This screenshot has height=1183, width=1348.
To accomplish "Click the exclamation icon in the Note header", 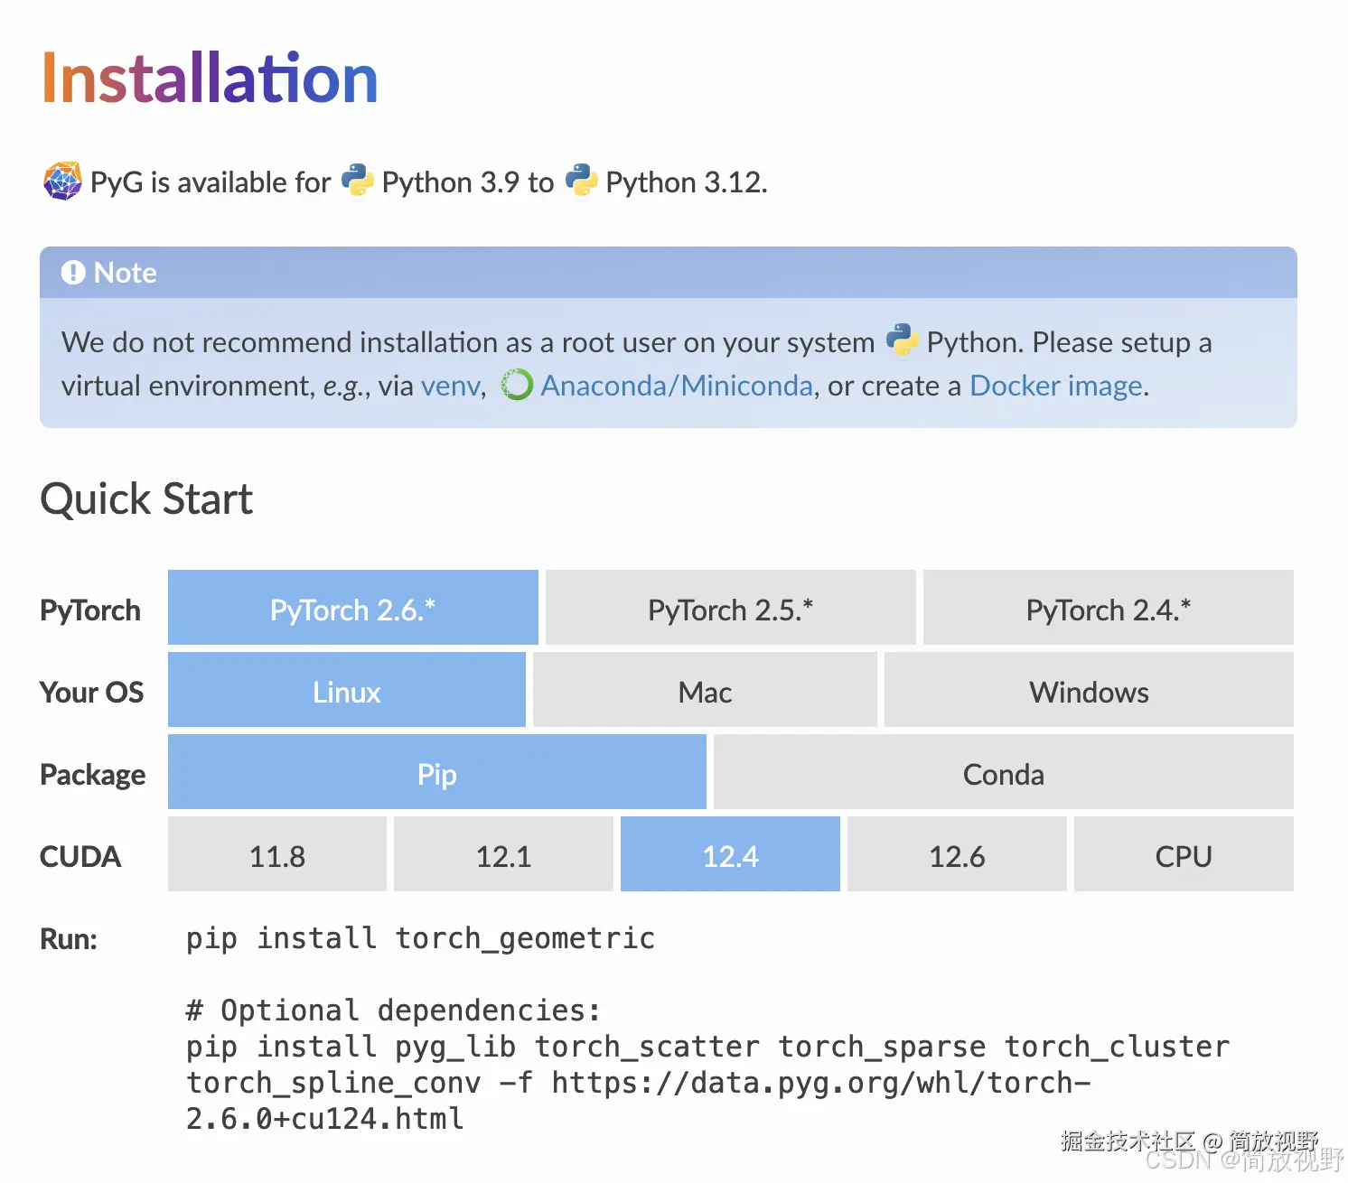I will point(73,272).
